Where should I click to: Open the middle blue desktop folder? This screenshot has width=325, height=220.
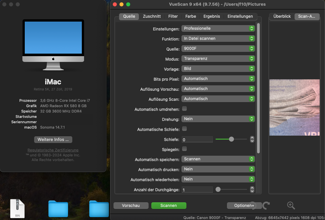pyautogui.click(x=58, y=209)
